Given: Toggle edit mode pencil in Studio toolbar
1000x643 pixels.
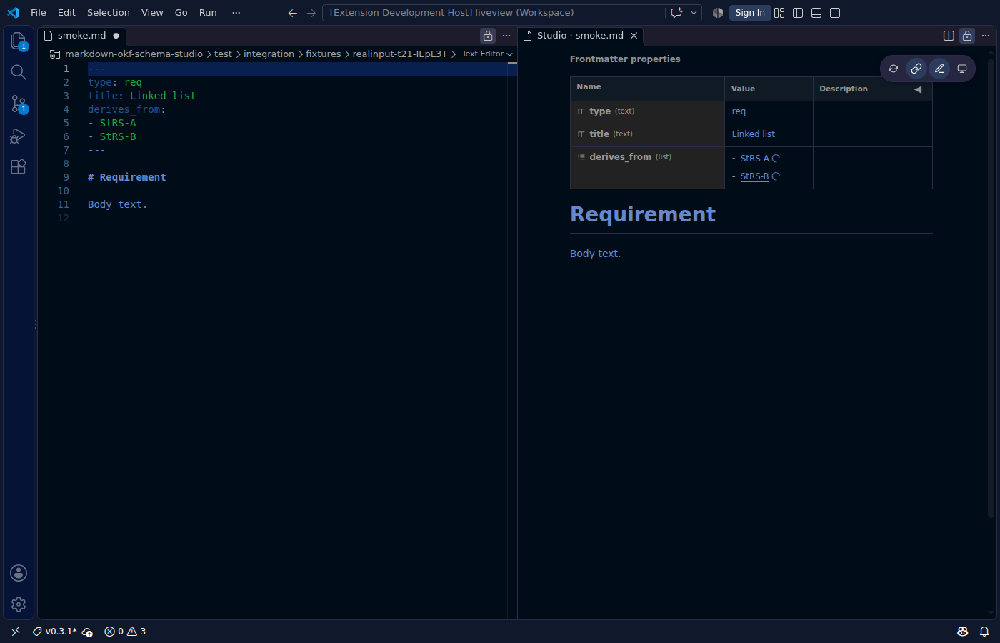Looking at the screenshot, I should click(x=939, y=69).
